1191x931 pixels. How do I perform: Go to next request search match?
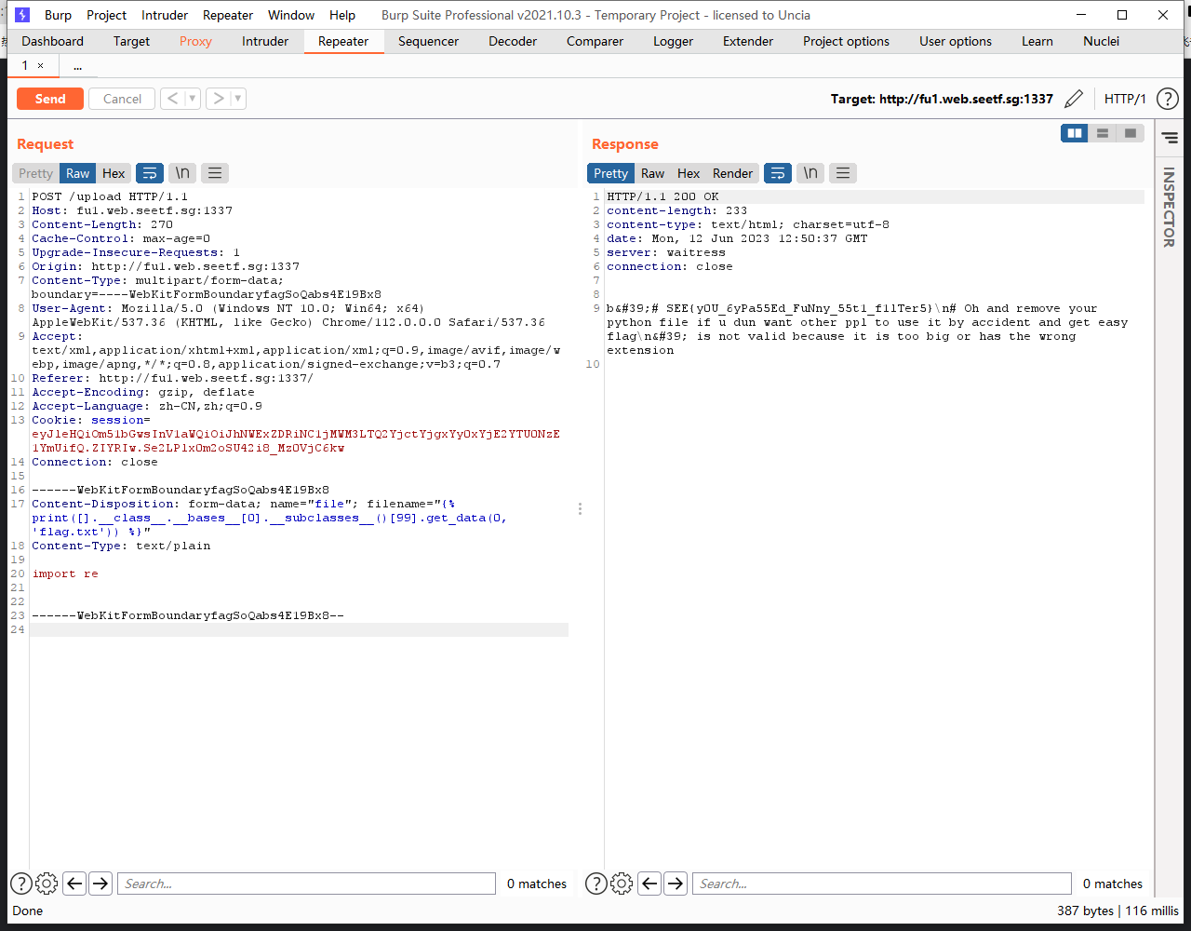(x=100, y=884)
